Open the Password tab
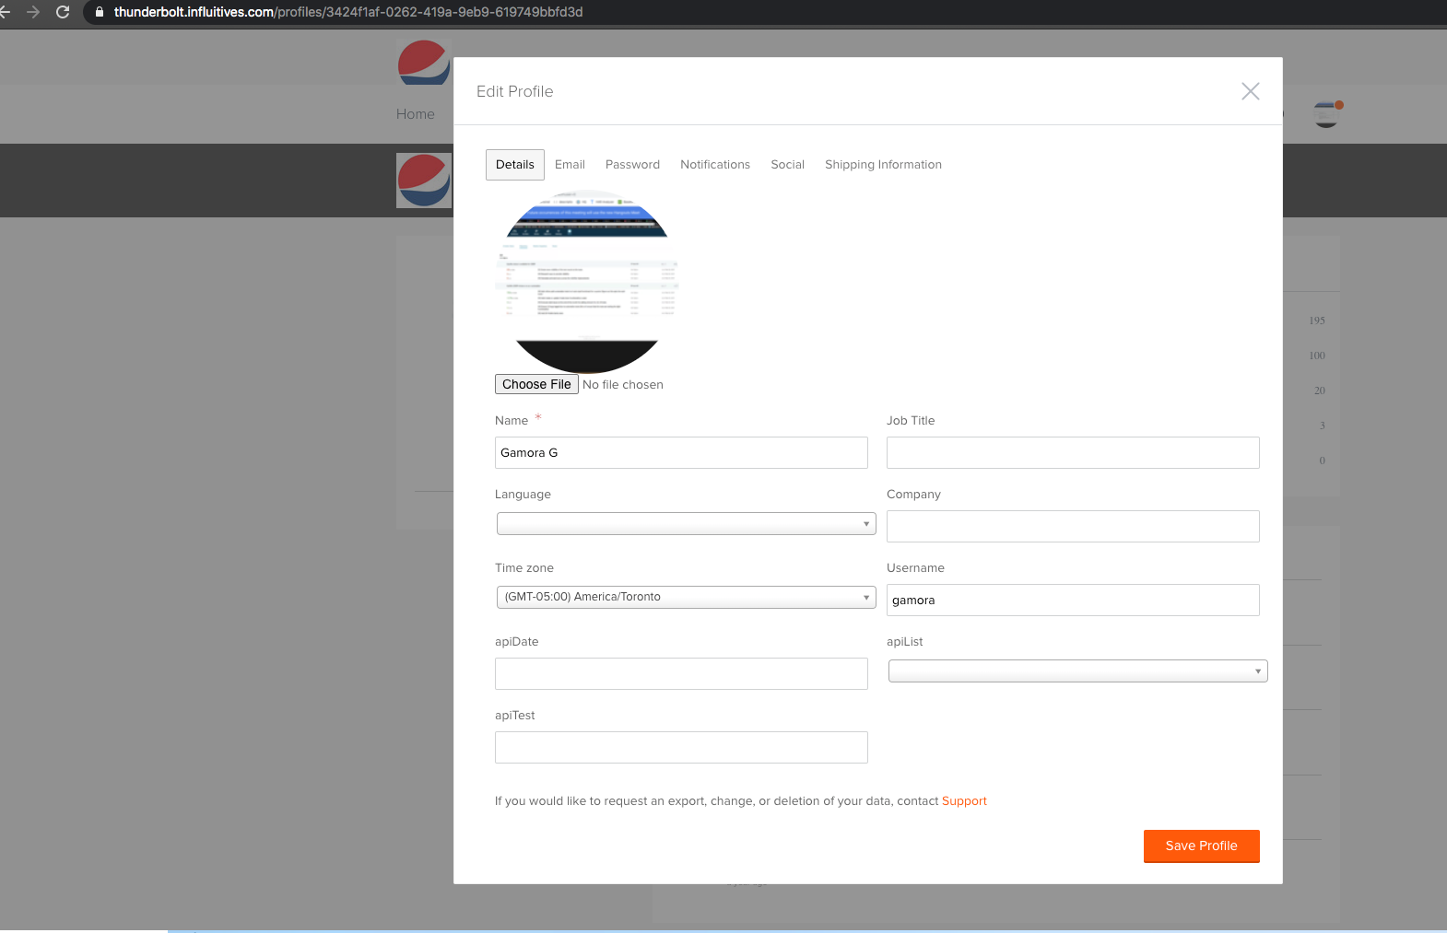The height and width of the screenshot is (933, 1447). click(x=632, y=165)
